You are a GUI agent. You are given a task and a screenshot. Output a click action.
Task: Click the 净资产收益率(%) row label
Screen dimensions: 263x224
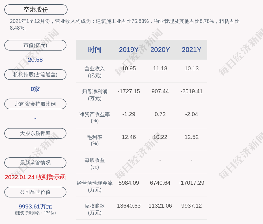pos(95,118)
